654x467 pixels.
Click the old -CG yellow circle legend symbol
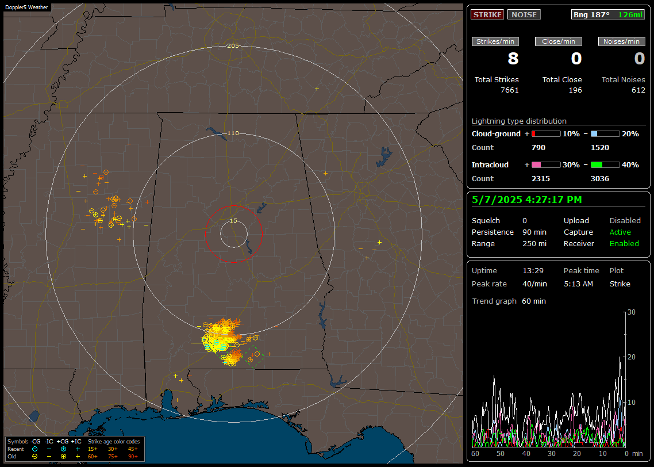[34, 457]
